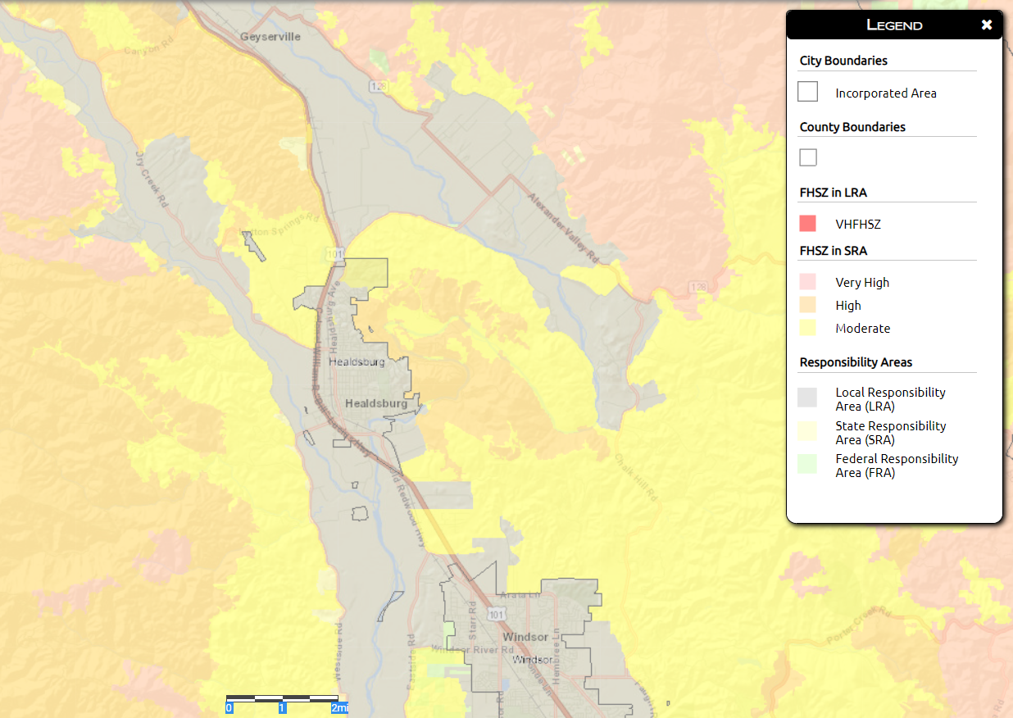Click the County Boundaries square symbol

(x=807, y=157)
